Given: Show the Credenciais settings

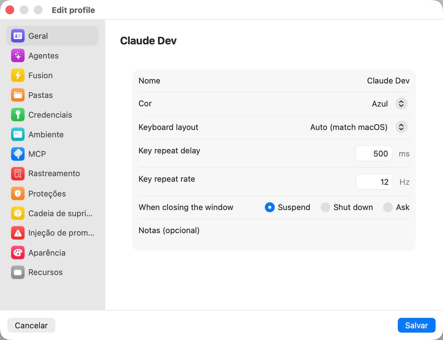Looking at the screenshot, I should pos(52,115).
